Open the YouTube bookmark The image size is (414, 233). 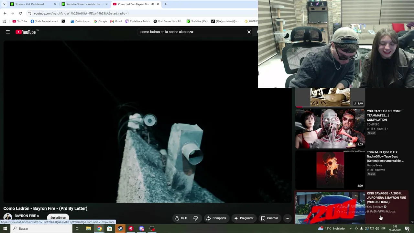coord(20,21)
